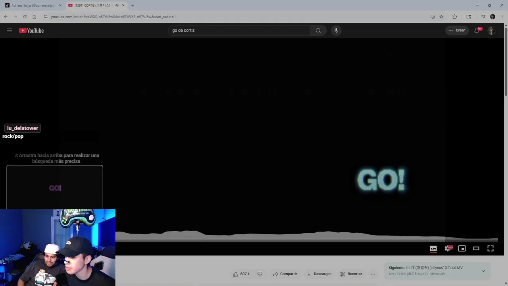Bookmark this page with star icon
Viewport: 508px width, 286px height.
(441, 17)
